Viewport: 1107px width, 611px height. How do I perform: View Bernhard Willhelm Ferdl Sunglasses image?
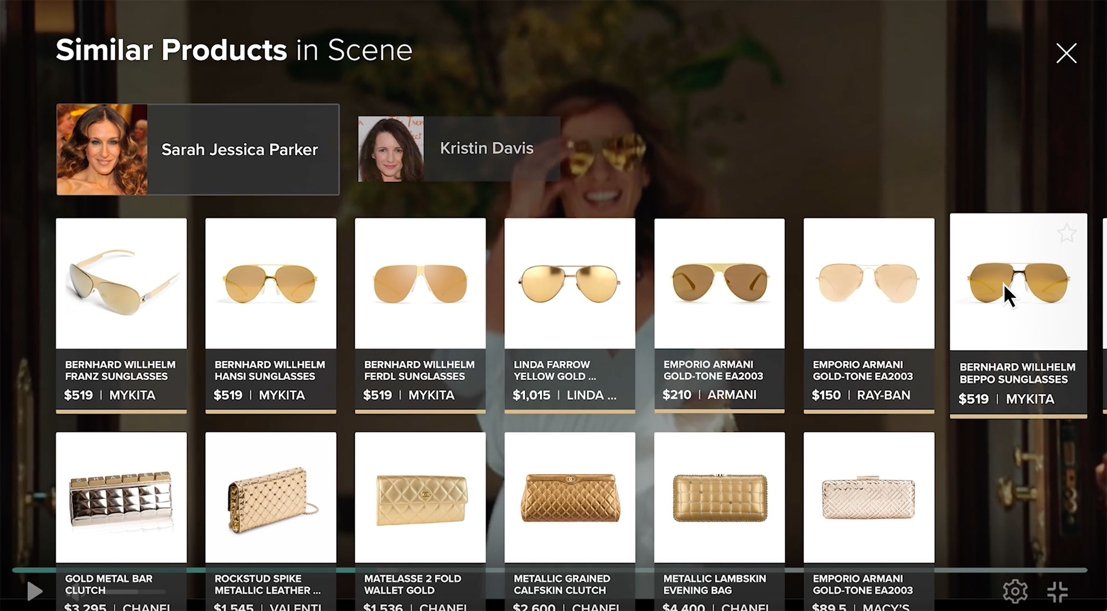[x=420, y=284]
